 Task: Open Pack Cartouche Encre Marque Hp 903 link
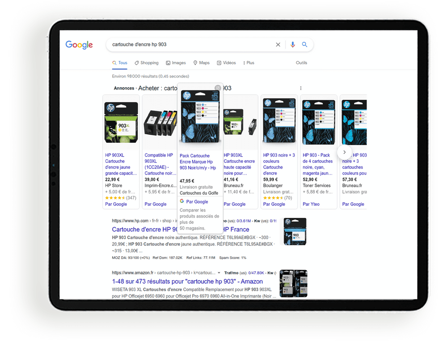click(198, 162)
